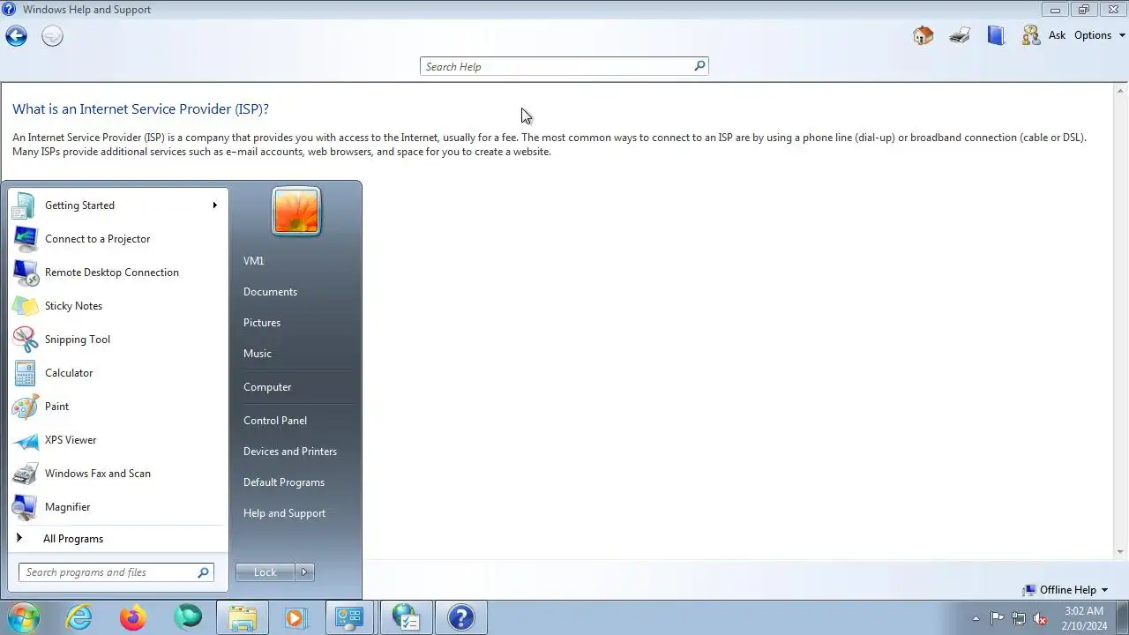The height and width of the screenshot is (635, 1129).
Task: Click the Windows Start orb
Action: (x=23, y=617)
